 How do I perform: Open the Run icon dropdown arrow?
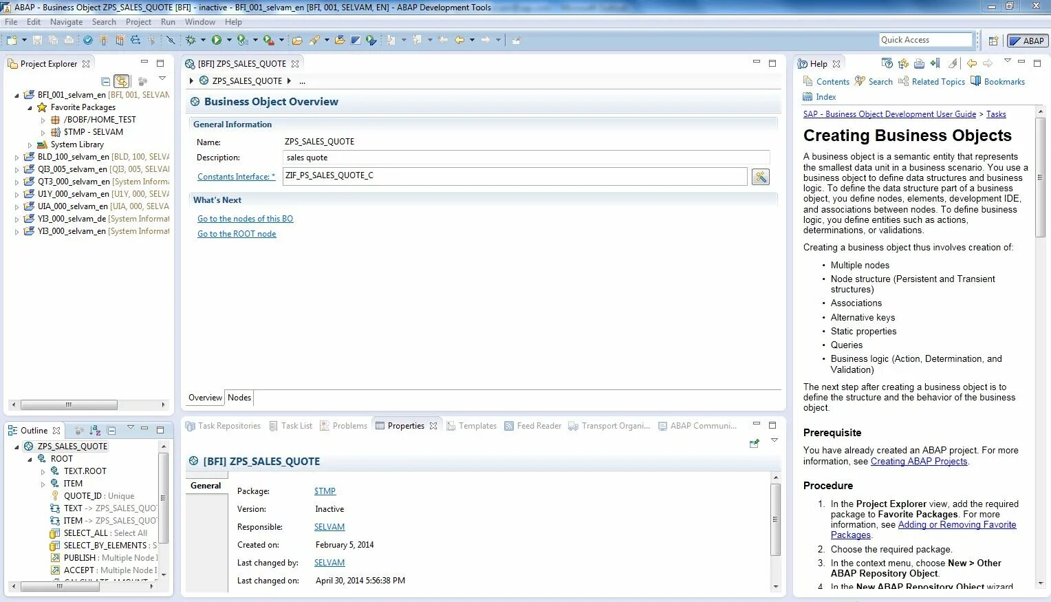coord(229,40)
